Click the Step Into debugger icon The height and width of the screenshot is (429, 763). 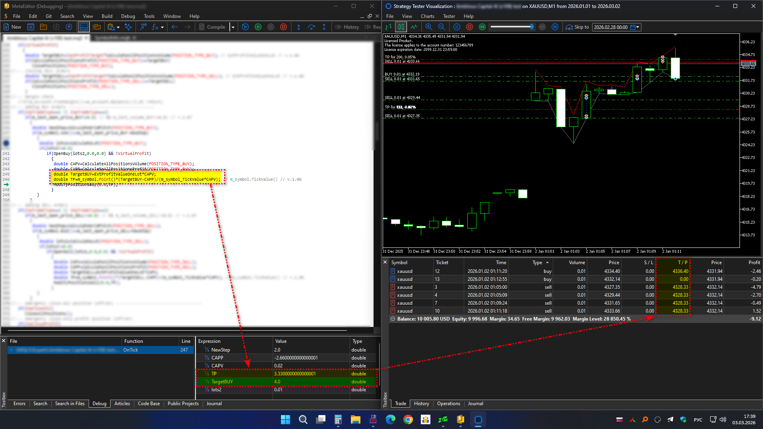[298, 27]
